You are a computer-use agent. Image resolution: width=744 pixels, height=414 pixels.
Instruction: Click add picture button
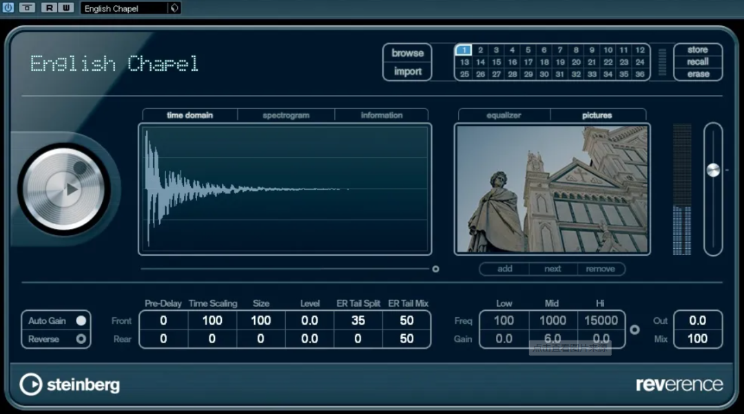click(505, 269)
